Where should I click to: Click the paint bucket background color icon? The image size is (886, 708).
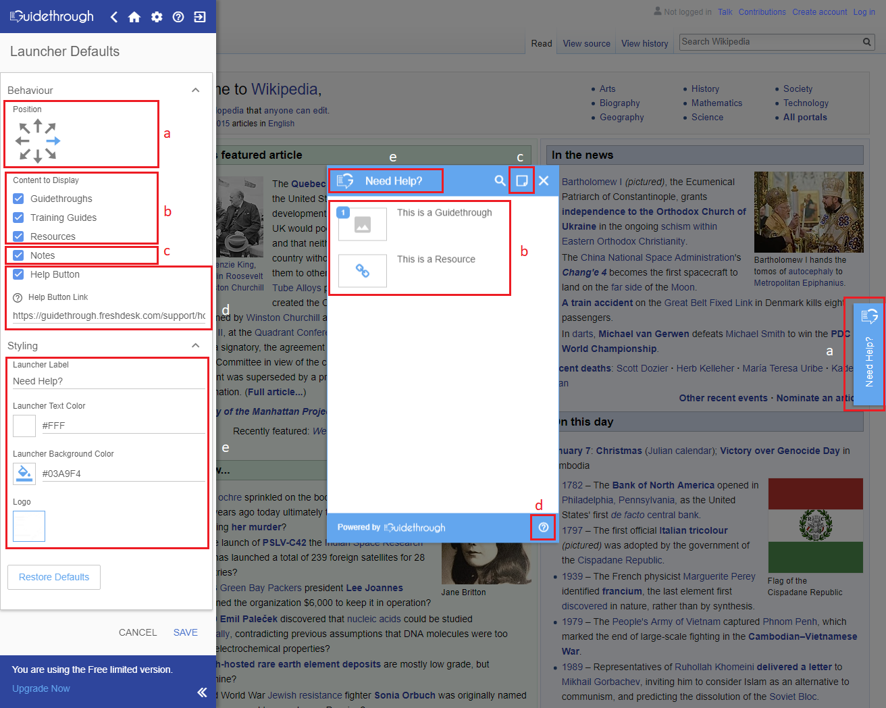(24, 474)
